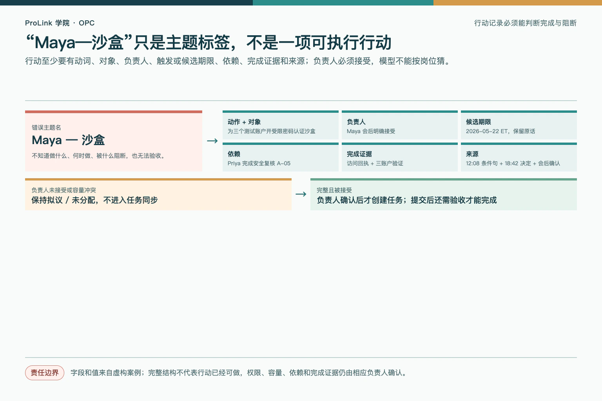Screen dimensions: 602x401
Task: Select the slide title about Maya—沙盒
Action: [x=208, y=43]
